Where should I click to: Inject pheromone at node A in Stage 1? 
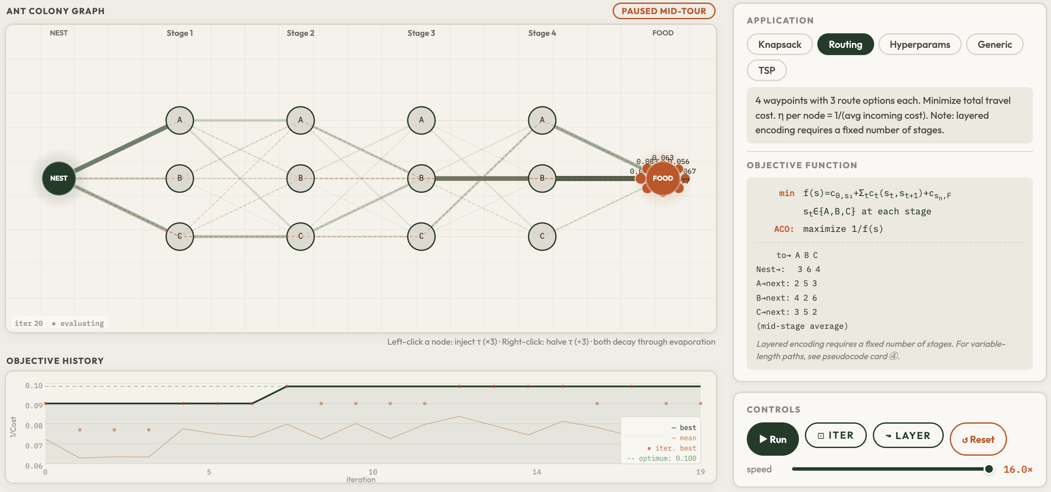[x=179, y=120]
